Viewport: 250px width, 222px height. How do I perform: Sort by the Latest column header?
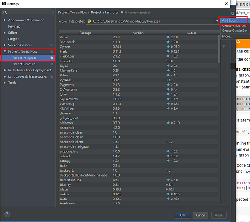coord(192,33)
